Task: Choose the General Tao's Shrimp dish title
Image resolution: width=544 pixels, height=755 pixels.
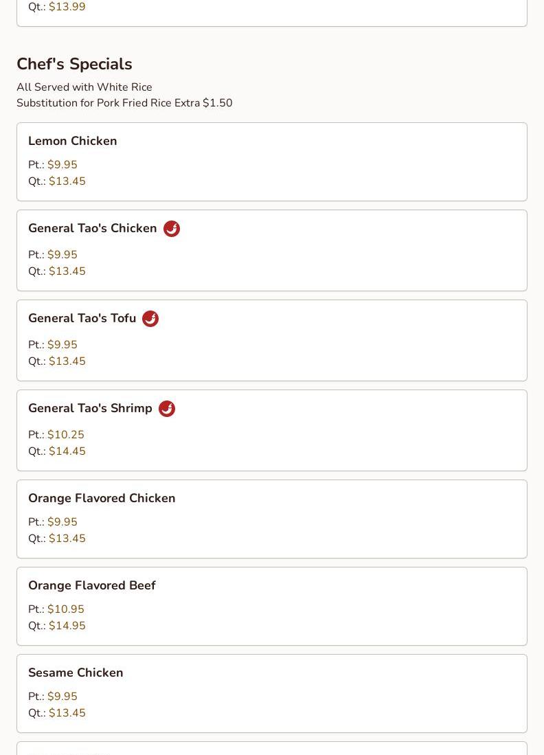Action: pyautogui.click(x=90, y=408)
